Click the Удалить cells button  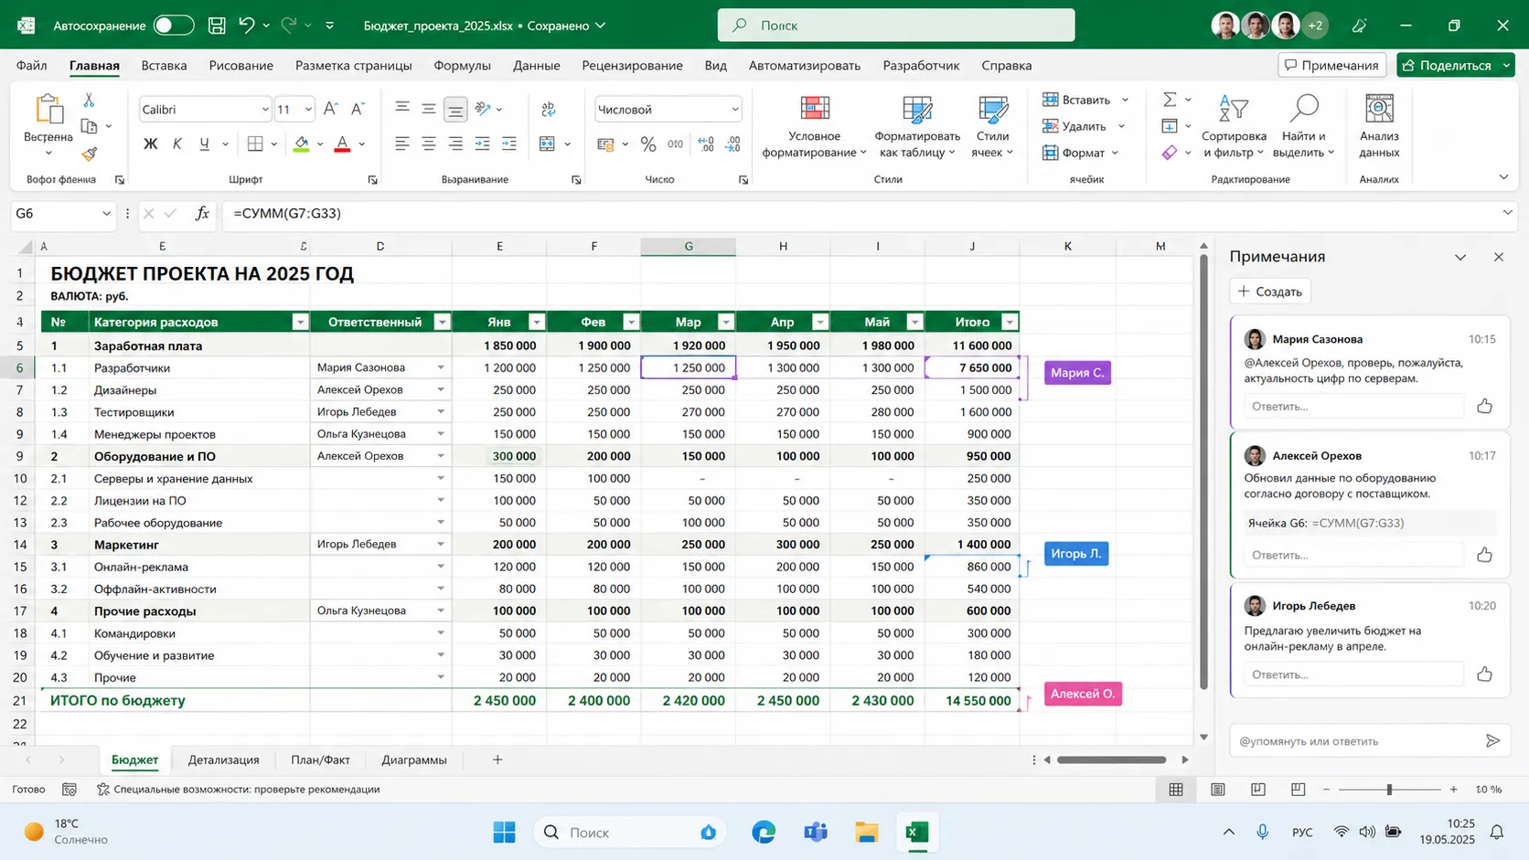(x=1075, y=126)
